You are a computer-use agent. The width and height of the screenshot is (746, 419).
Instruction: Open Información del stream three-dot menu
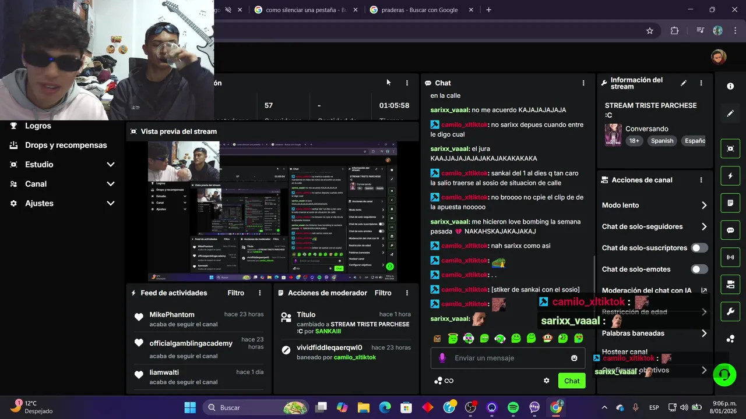pos(701,83)
